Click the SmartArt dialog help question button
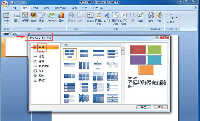The width and height of the screenshot is (200, 121). (x=157, y=37)
